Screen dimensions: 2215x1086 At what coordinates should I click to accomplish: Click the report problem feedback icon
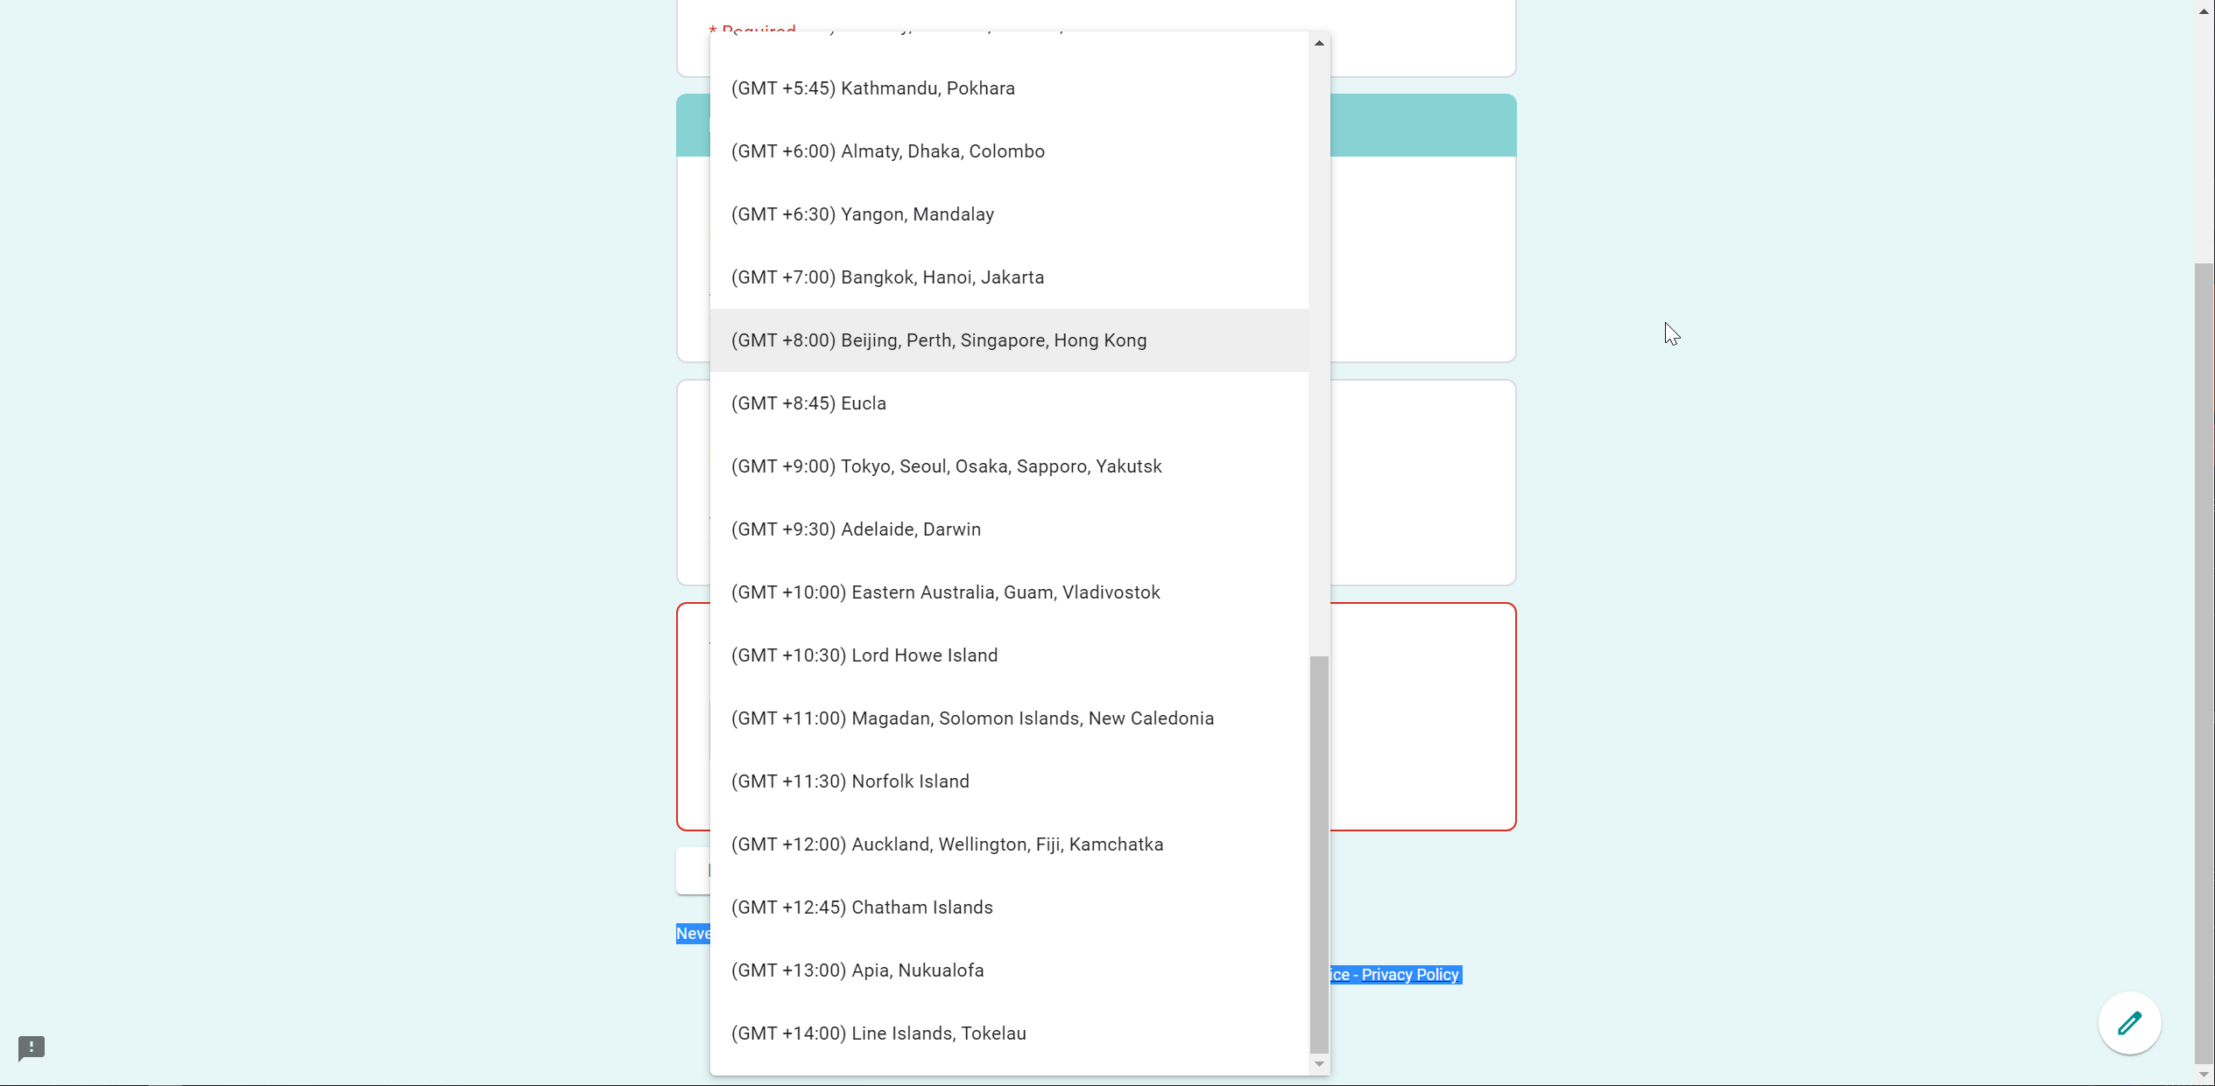pos(32,1047)
